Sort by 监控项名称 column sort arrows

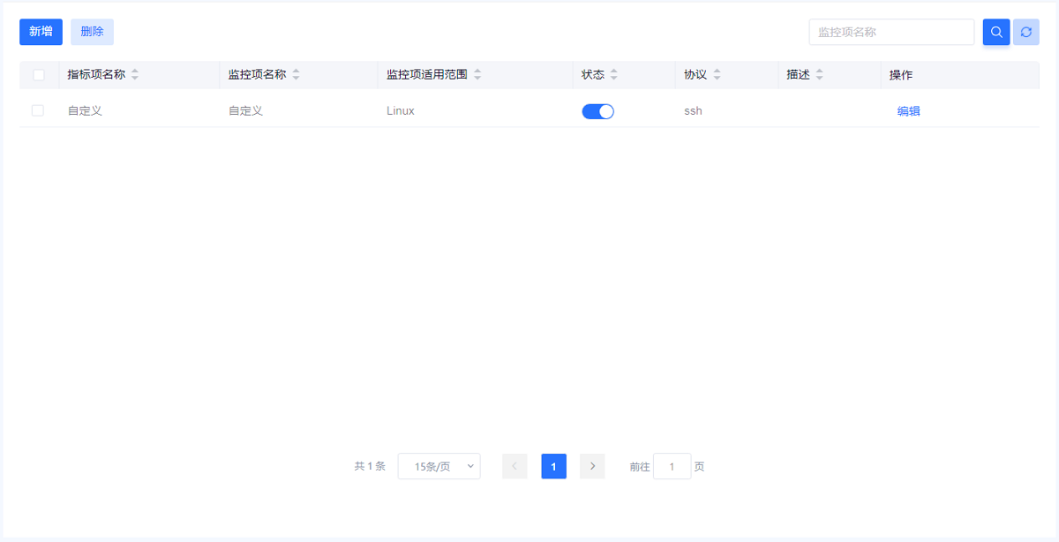pos(296,75)
